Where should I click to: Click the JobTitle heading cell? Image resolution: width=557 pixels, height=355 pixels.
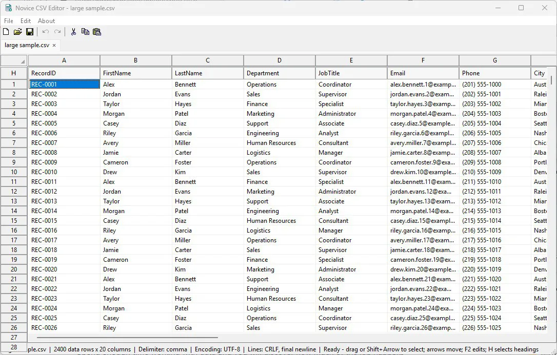[x=351, y=73]
